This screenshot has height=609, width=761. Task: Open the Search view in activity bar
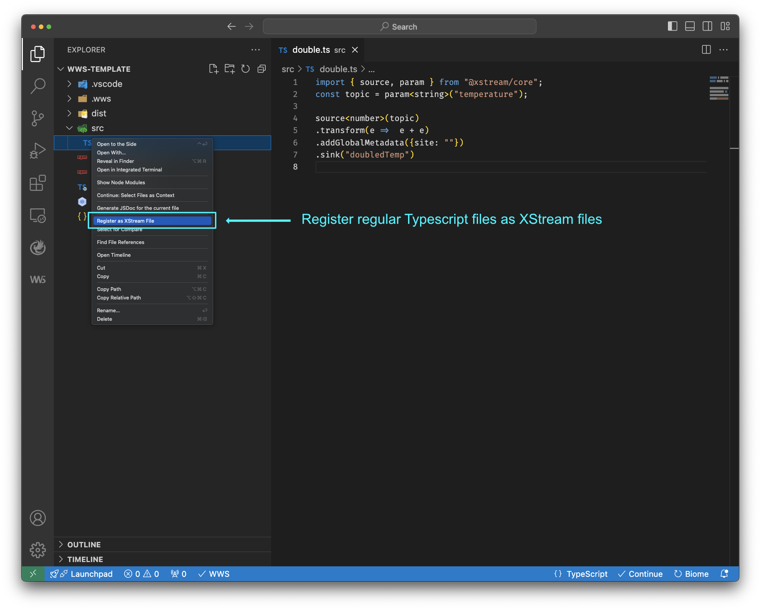(x=38, y=86)
